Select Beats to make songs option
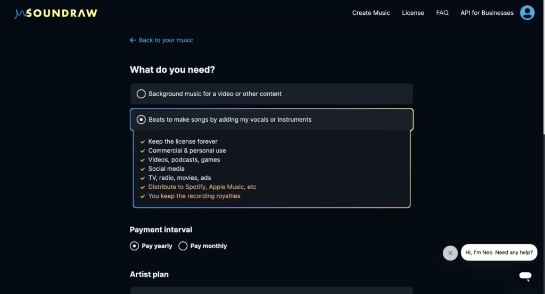Viewport: 545px width, 294px height. 141,120
